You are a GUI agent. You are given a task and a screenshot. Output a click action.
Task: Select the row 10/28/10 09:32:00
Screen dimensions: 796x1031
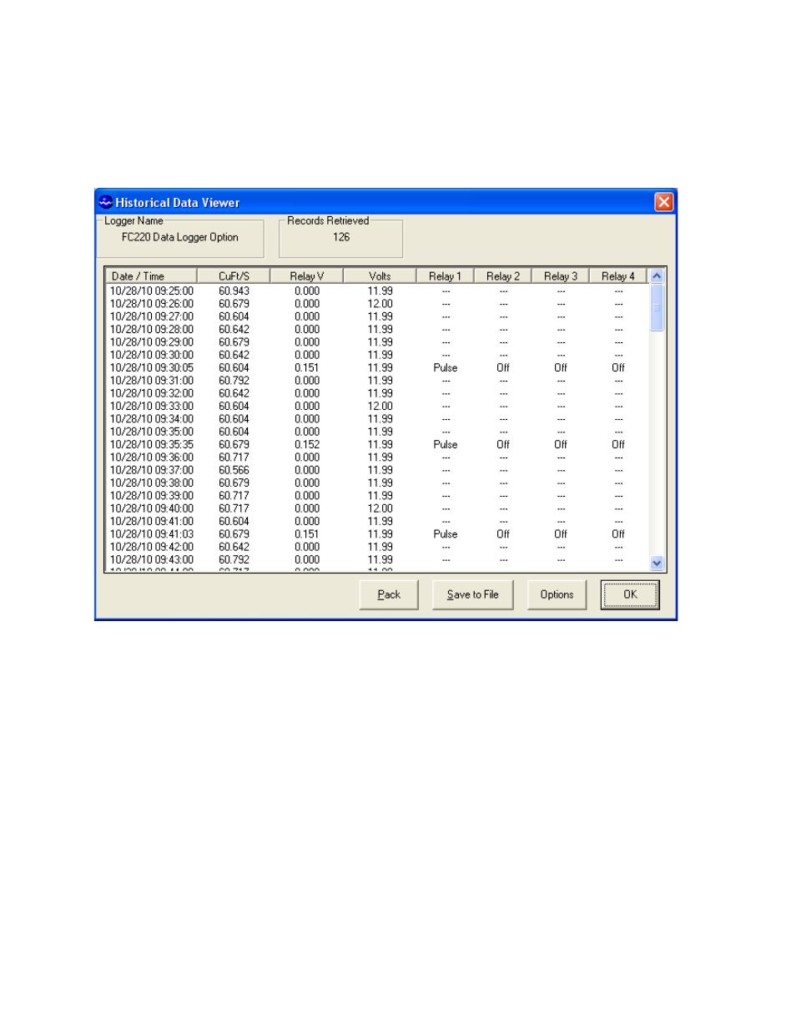tap(377, 393)
